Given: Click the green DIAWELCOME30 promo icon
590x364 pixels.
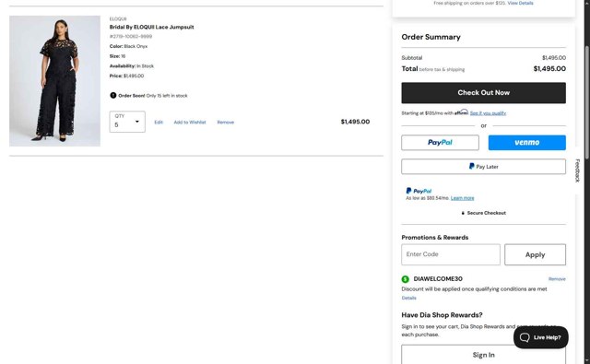Looking at the screenshot, I should click(406, 279).
